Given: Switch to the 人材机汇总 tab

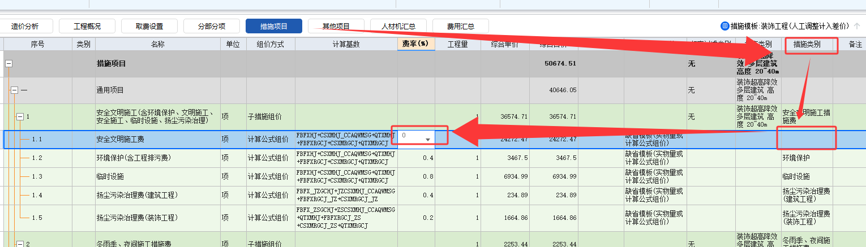Looking at the screenshot, I should click(398, 26).
